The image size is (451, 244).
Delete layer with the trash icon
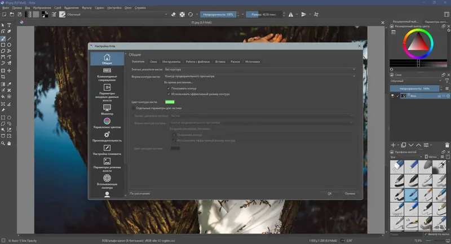pos(447,145)
